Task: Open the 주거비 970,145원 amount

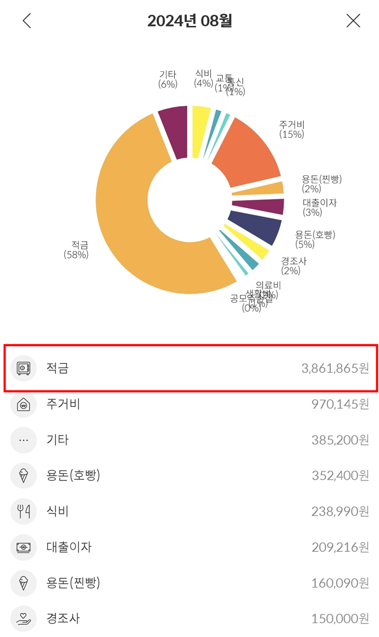Action: pos(340,405)
